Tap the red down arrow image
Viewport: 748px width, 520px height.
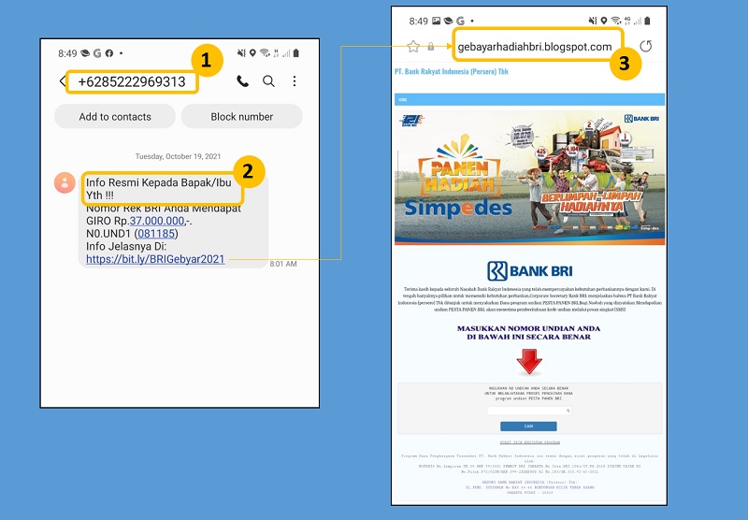point(529,361)
